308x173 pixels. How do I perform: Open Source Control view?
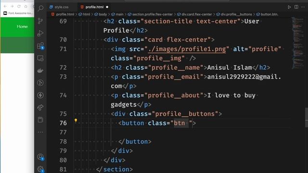[40, 21]
